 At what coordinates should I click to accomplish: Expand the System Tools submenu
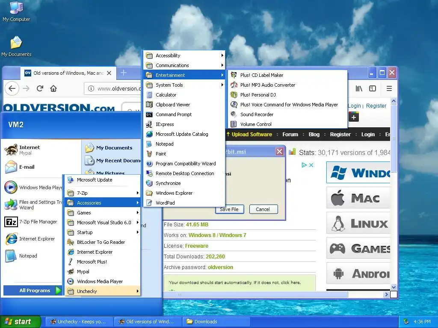(184, 85)
